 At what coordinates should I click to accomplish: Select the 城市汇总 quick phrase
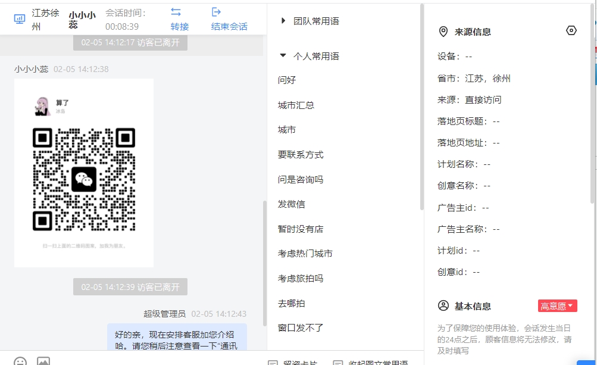tap(296, 105)
